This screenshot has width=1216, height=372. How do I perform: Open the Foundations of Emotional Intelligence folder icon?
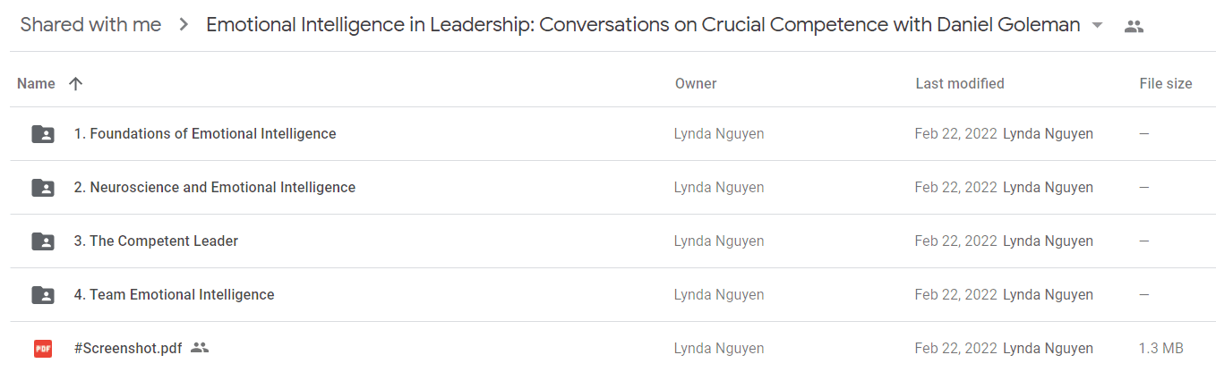tap(43, 134)
